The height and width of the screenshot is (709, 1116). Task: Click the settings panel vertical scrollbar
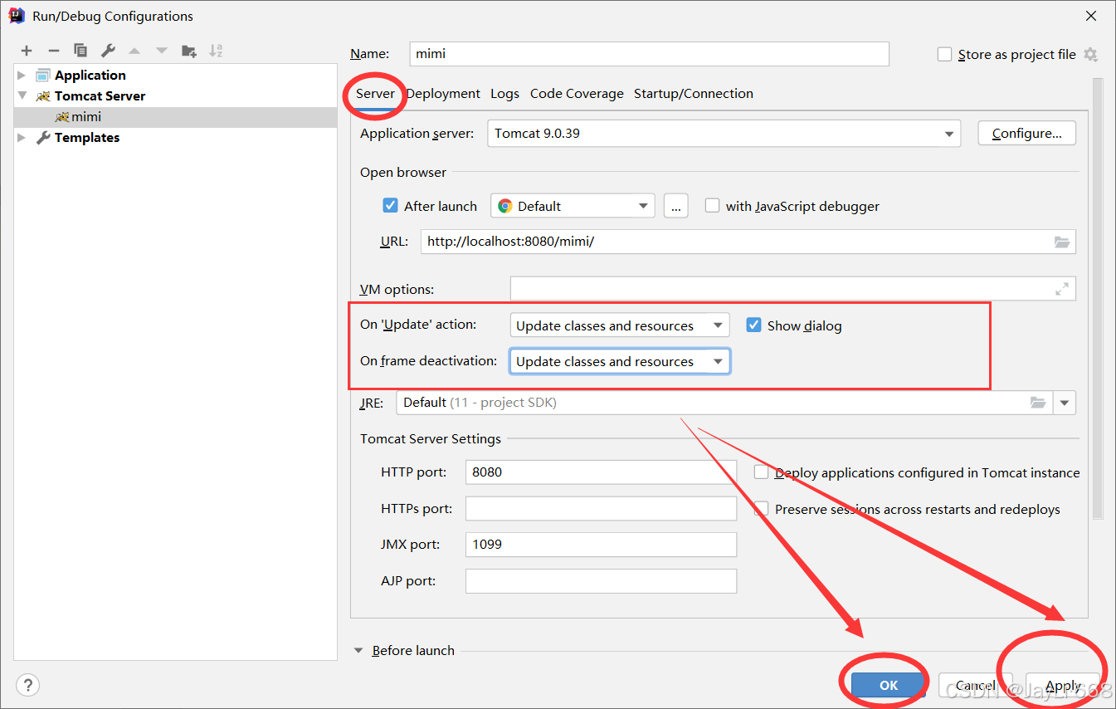click(1098, 299)
